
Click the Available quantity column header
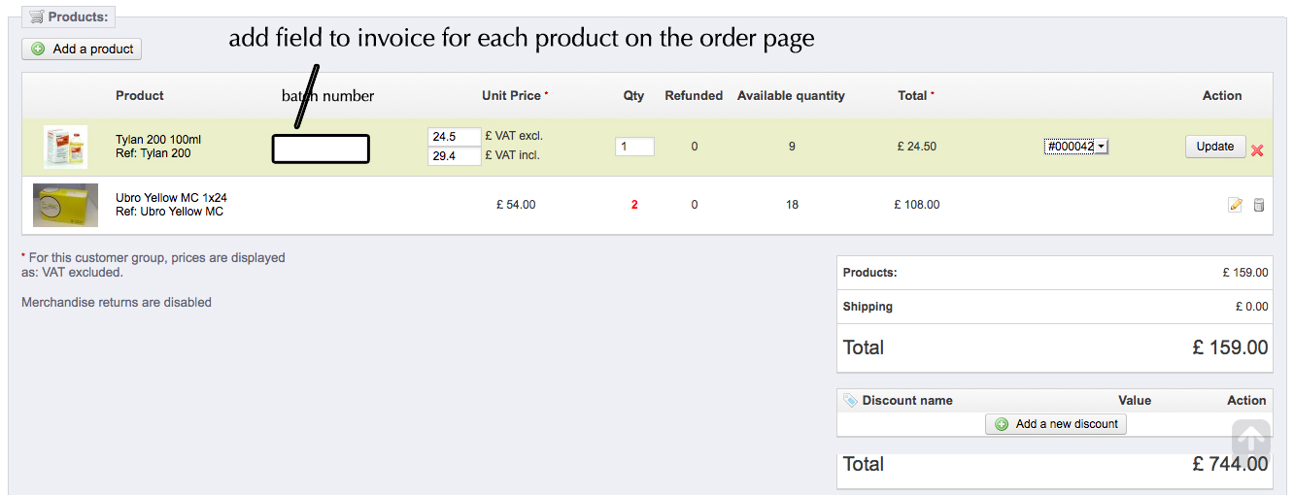coord(791,96)
